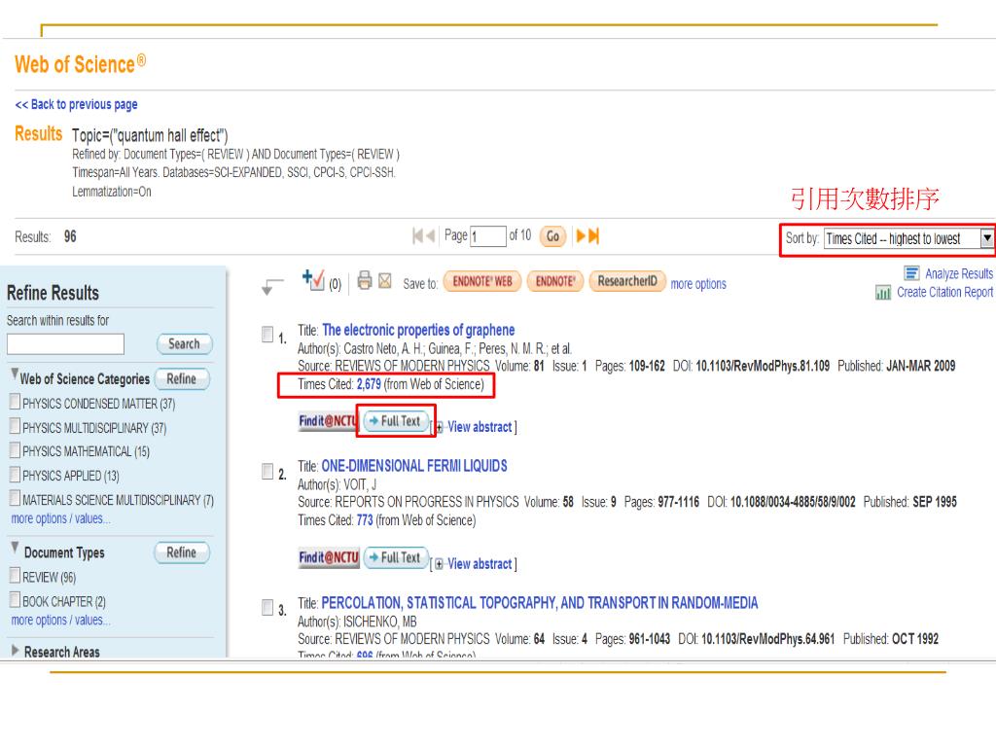
Task: Go to the first results page
Action: (x=417, y=236)
